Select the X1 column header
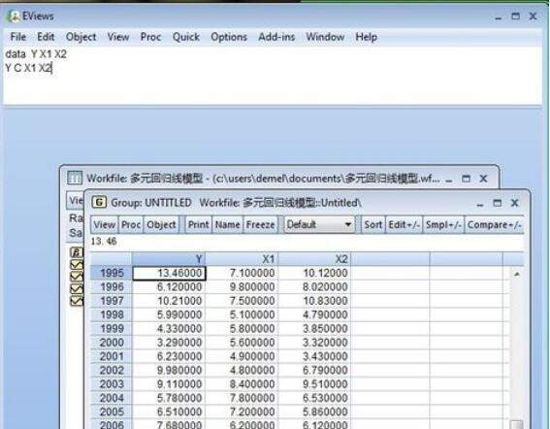Viewport: 550px width, 429px height. click(243, 259)
